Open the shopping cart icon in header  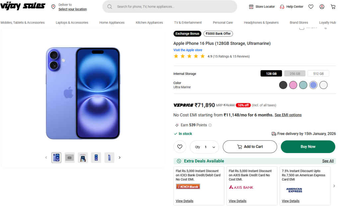(333, 7)
